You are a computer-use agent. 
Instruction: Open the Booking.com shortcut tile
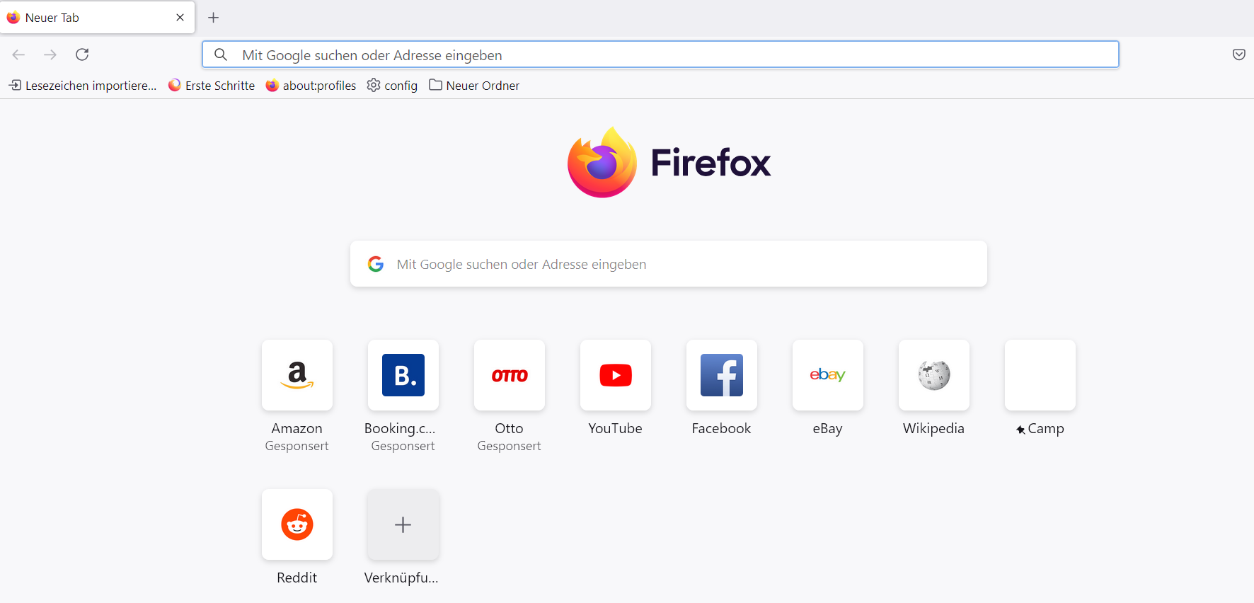coord(403,375)
